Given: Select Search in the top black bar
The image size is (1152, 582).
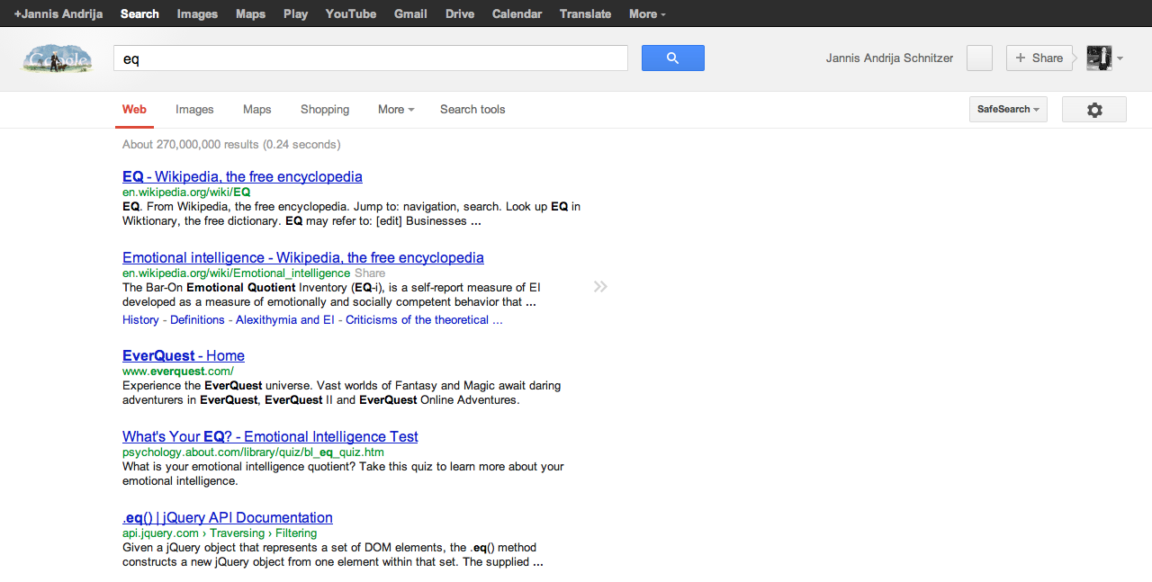Looking at the screenshot, I should click(139, 13).
